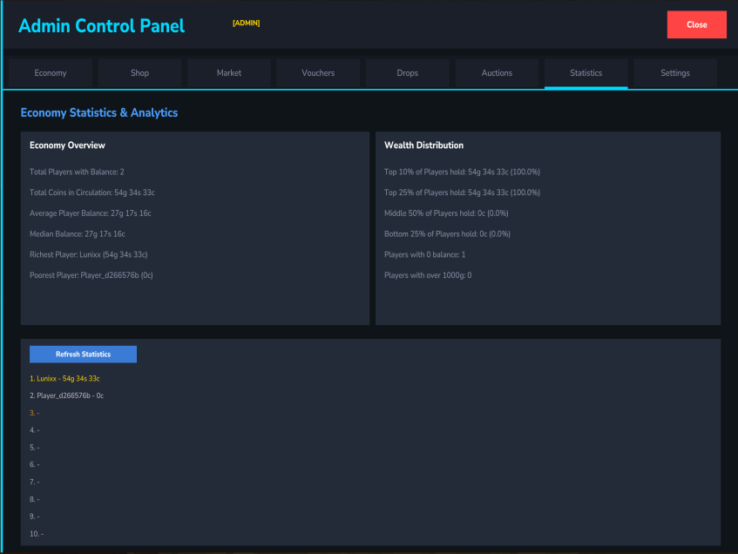Click the yellow ADMIN badge
Viewport: 738px width, 554px height.
click(246, 24)
